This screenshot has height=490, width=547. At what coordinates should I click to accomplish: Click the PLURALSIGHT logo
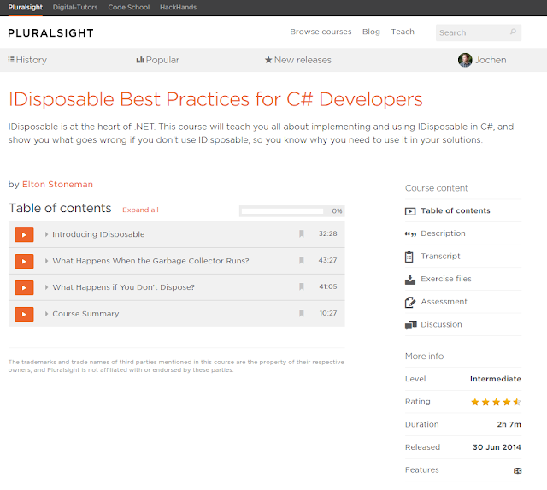coord(51,33)
